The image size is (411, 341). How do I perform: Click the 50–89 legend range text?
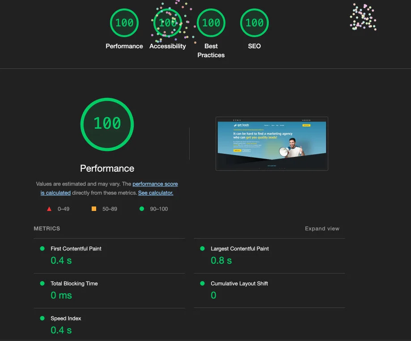tap(110, 209)
